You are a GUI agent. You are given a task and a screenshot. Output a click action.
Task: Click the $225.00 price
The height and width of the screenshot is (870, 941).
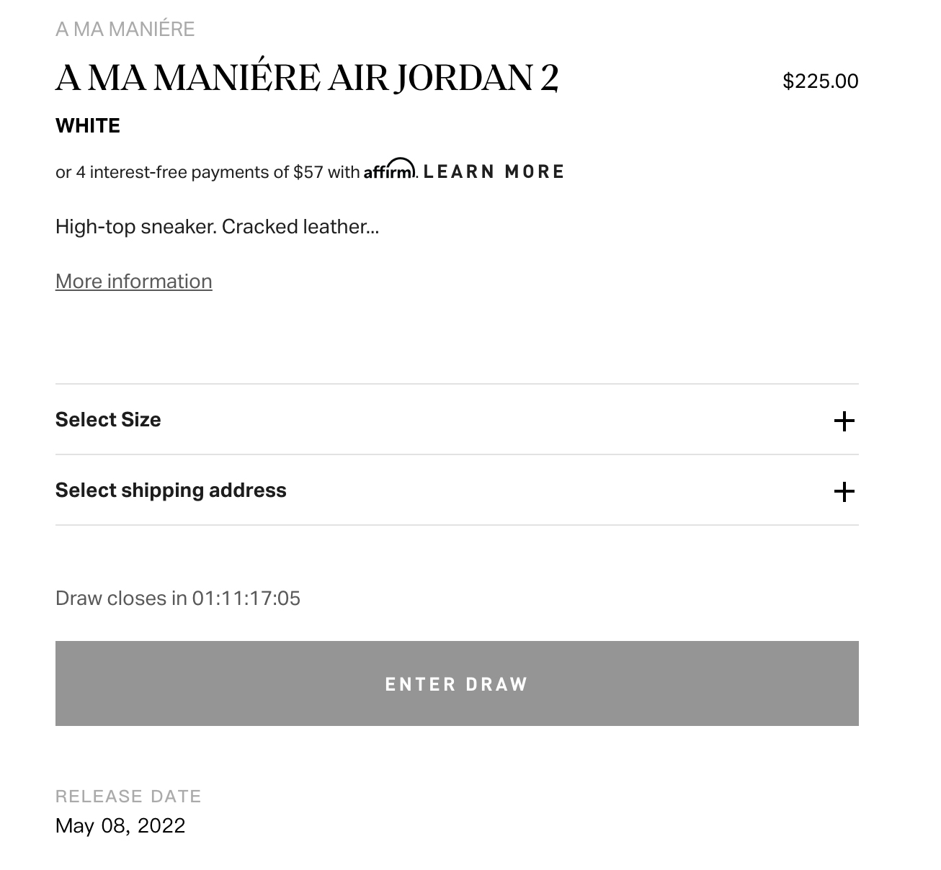820,81
